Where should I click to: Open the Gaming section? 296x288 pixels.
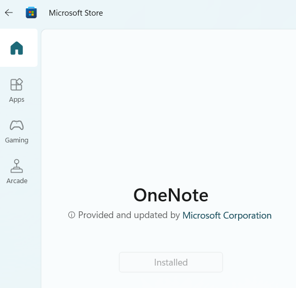click(17, 131)
